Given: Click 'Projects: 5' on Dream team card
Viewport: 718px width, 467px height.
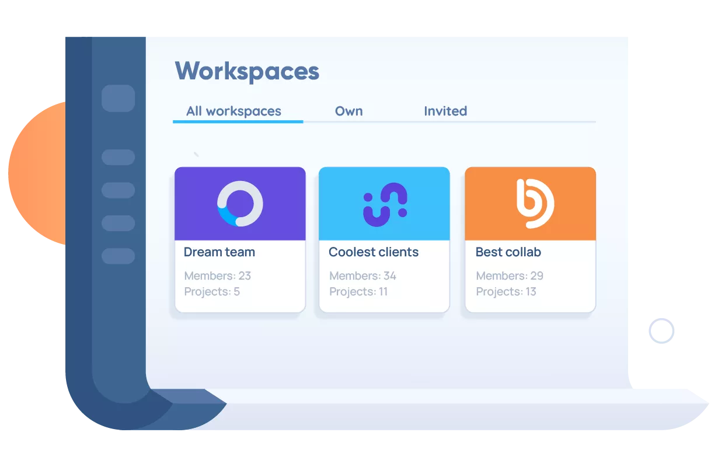Looking at the screenshot, I should [212, 291].
